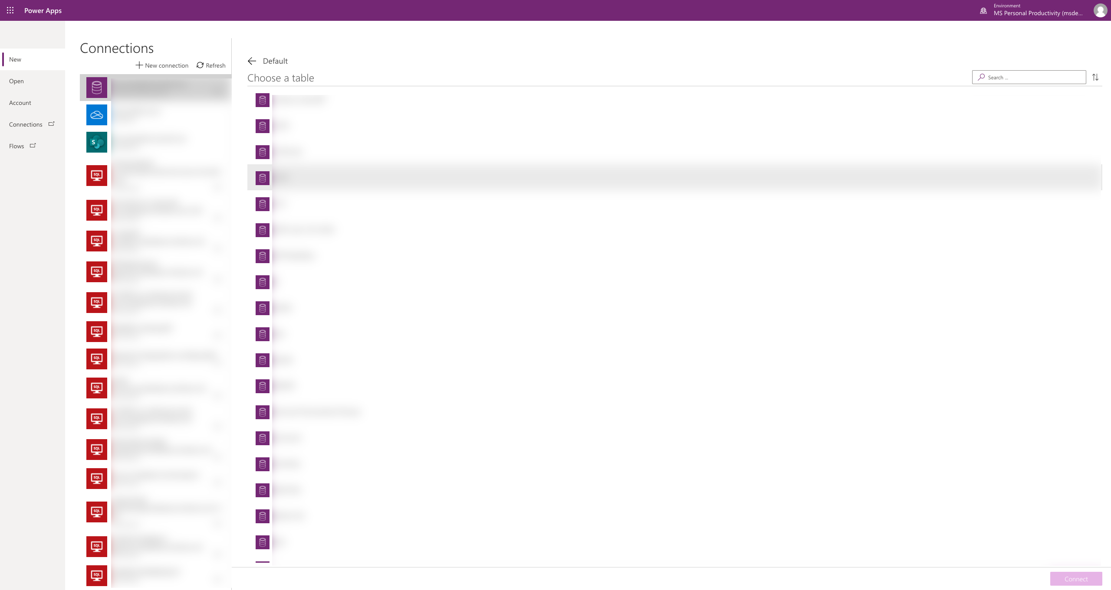Go to the Open section

coord(16,81)
